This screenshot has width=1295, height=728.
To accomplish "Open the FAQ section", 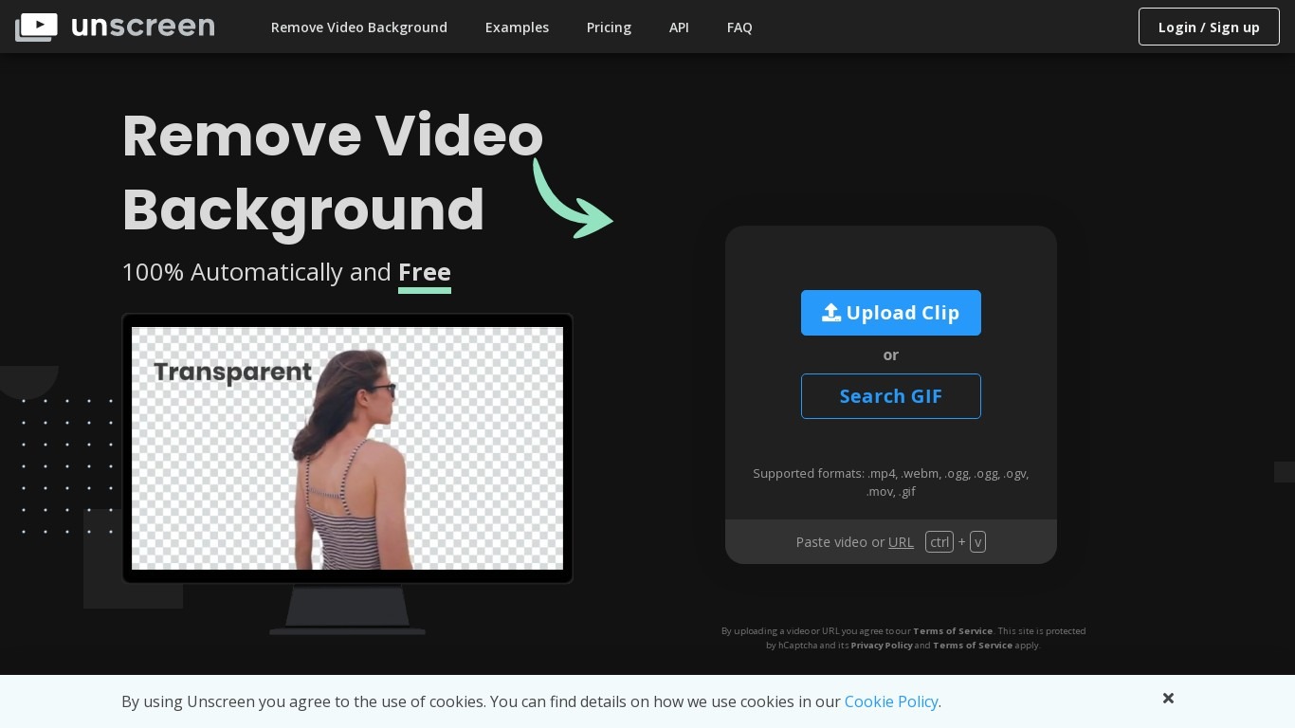I will (x=739, y=27).
